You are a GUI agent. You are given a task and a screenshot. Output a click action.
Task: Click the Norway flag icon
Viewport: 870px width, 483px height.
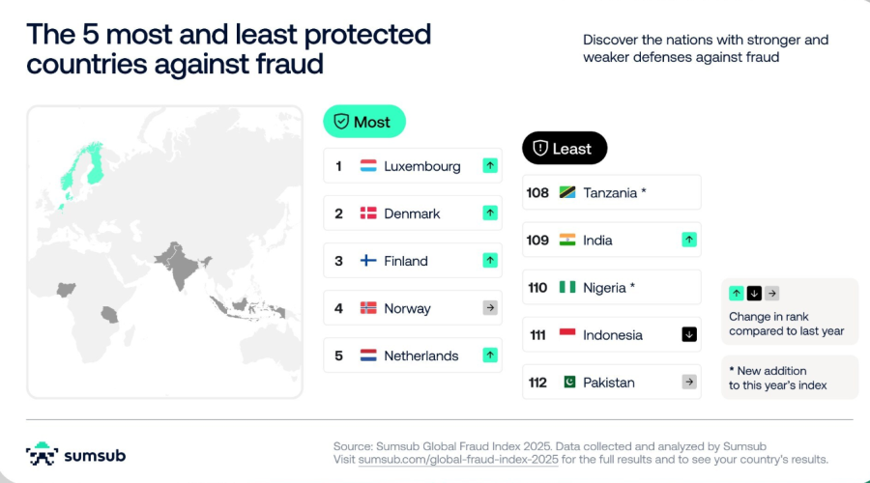(x=368, y=308)
